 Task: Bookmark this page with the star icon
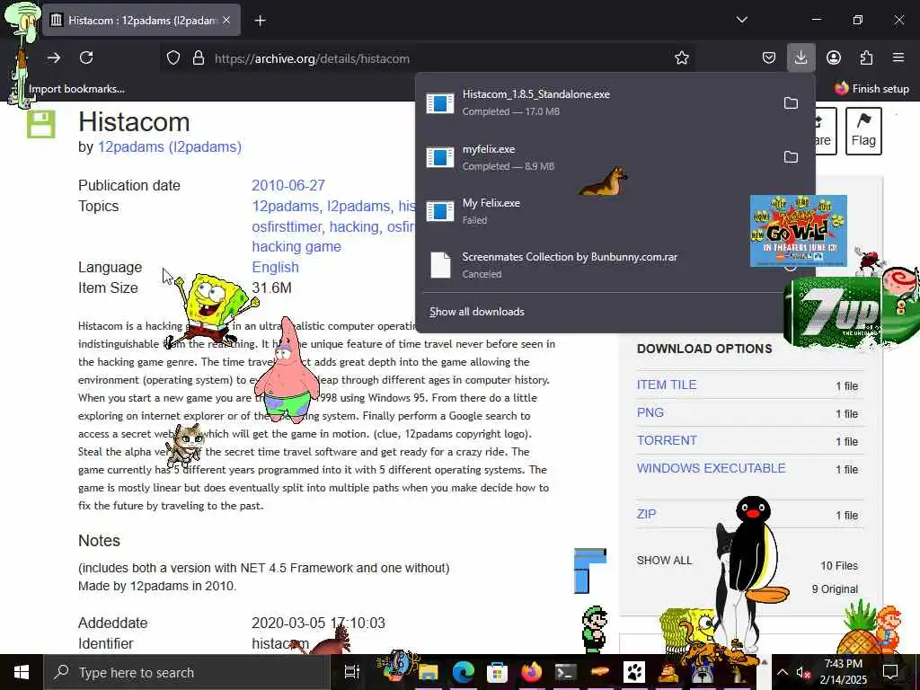[681, 58]
